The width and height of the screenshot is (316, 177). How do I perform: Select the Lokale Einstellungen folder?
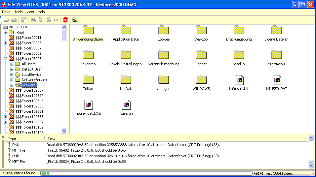(x=126, y=58)
